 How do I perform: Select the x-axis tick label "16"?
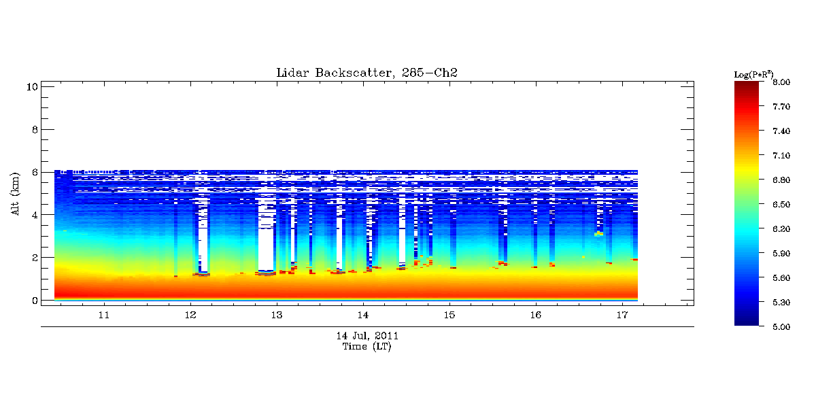point(536,316)
